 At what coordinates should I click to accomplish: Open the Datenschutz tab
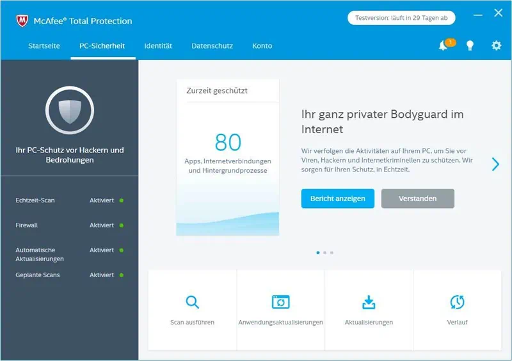[x=212, y=46]
